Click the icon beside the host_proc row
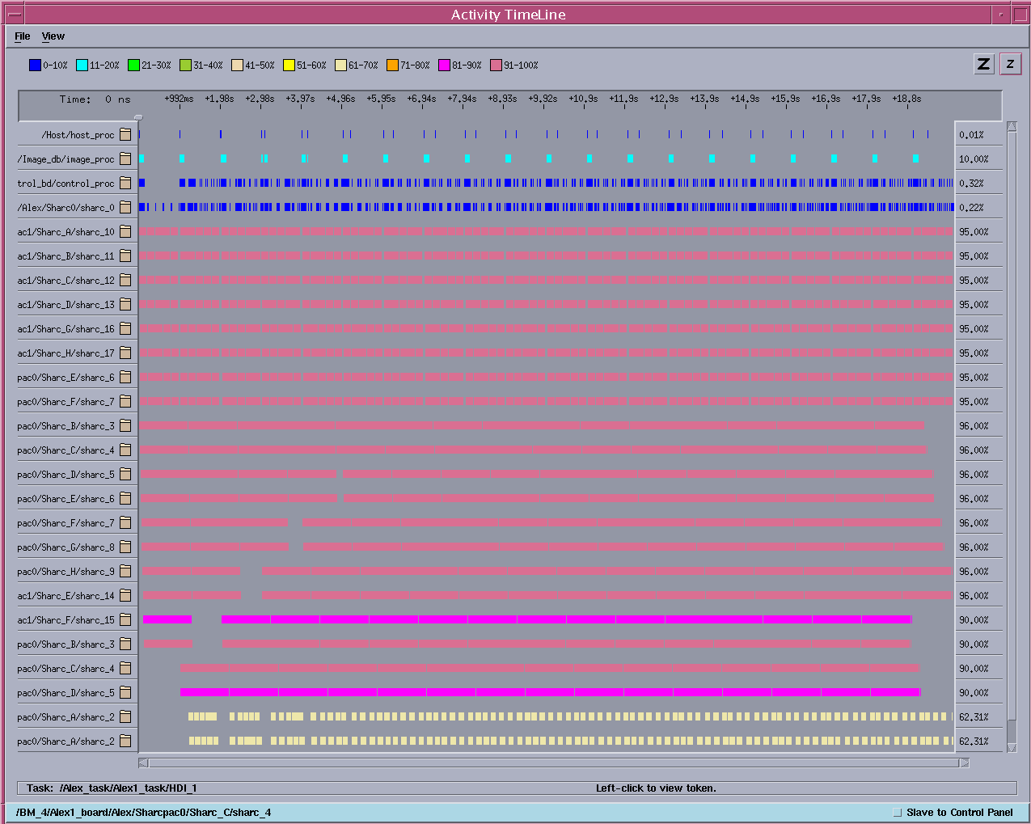Image resolution: width=1031 pixels, height=824 pixels. pos(125,135)
